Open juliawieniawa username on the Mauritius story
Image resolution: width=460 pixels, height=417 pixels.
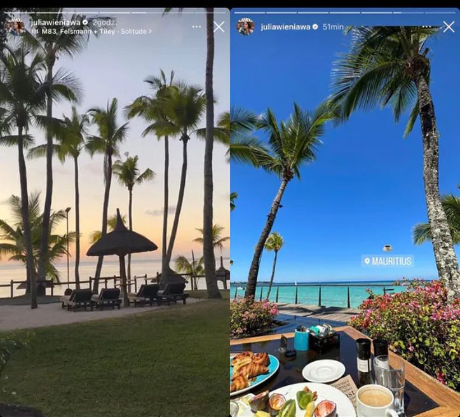tap(285, 27)
